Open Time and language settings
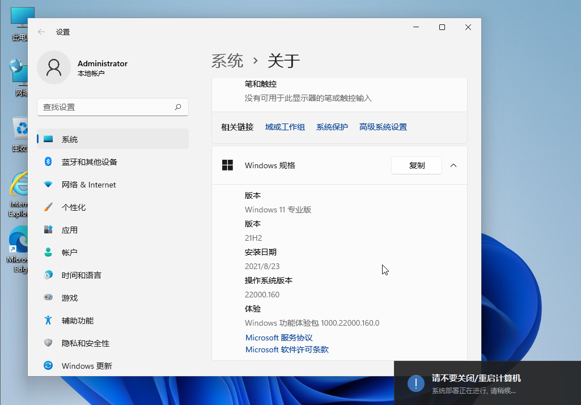 (81, 275)
